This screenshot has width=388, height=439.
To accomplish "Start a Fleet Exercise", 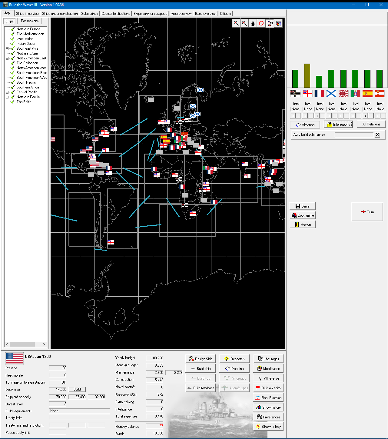I will 268,397.
